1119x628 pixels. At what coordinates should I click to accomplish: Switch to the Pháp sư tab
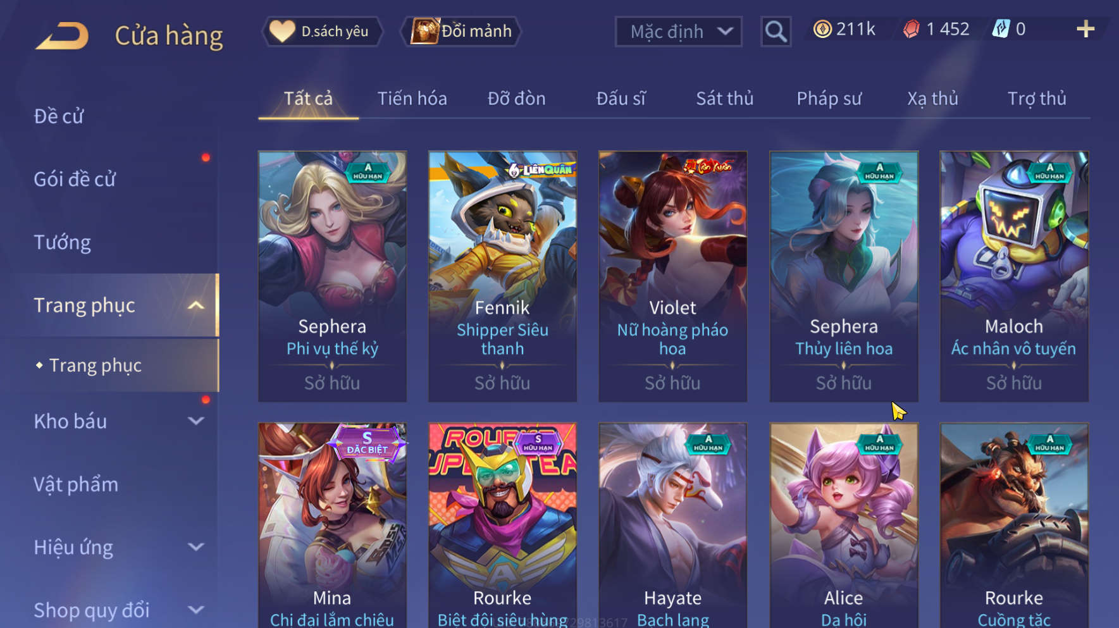(x=829, y=99)
